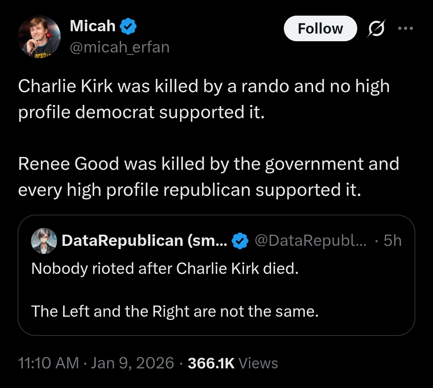Open Micah's profile picture
Screen dimensions: 433x388
coord(39,36)
